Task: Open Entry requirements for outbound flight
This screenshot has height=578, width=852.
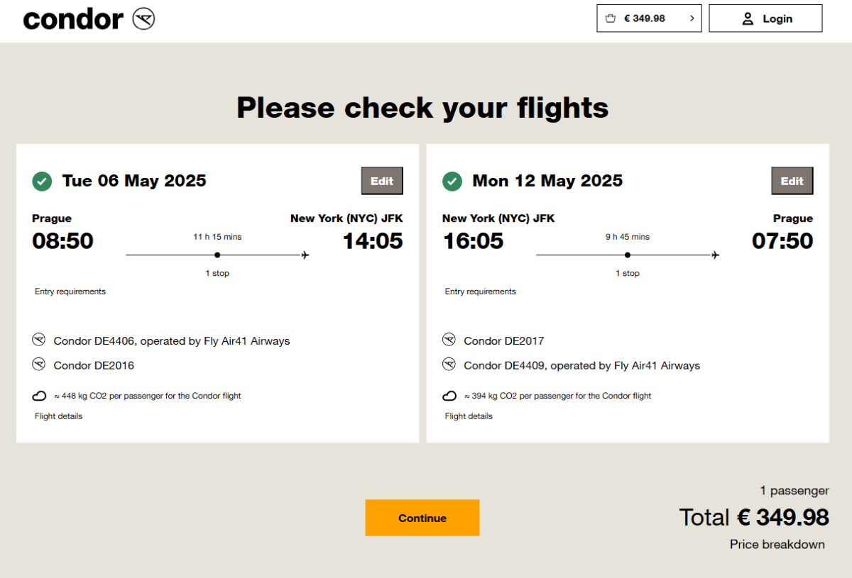Action: point(70,291)
